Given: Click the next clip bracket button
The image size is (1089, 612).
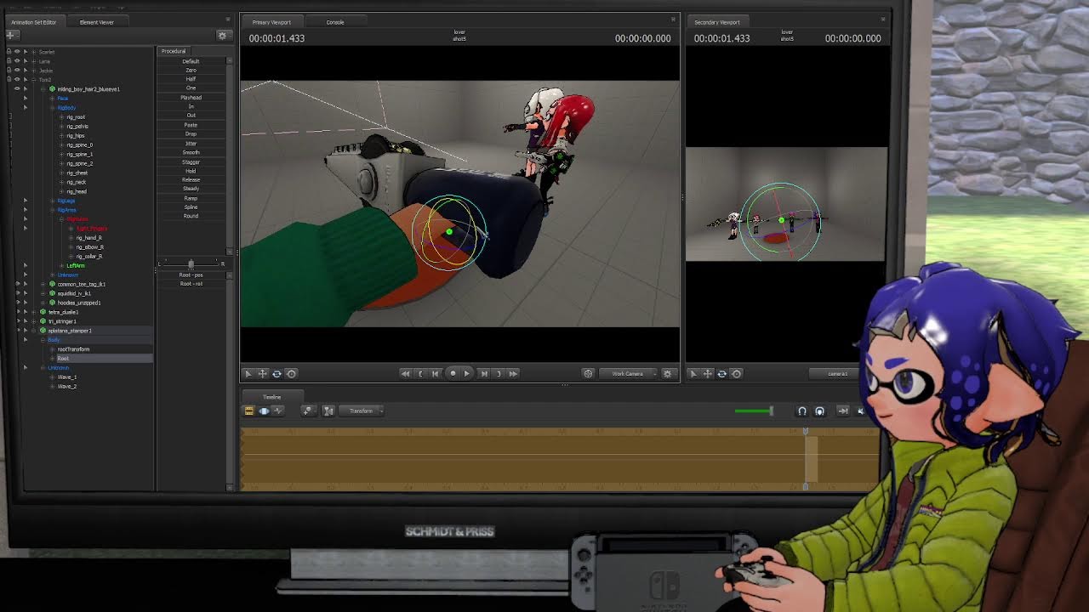Looking at the screenshot, I should (x=499, y=373).
